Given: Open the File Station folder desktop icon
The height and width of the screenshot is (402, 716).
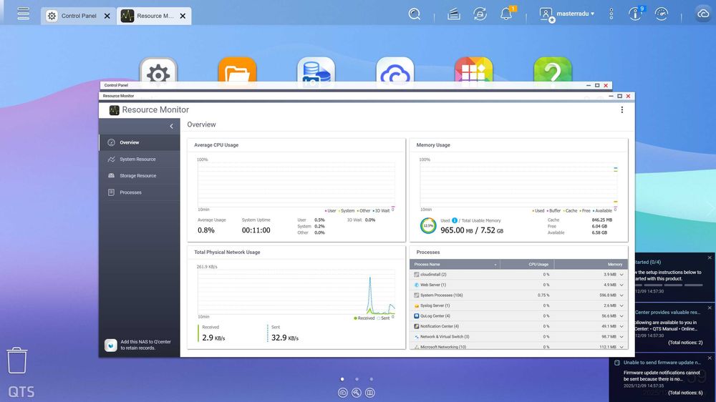Looking at the screenshot, I should click(x=237, y=71).
